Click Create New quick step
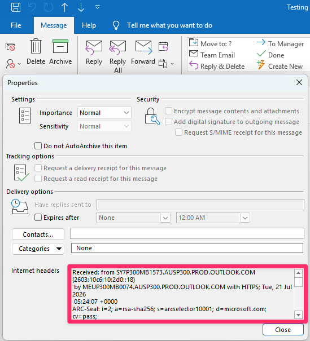Image resolution: width=310 pixels, height=341 pixels. tap(280, 66)
